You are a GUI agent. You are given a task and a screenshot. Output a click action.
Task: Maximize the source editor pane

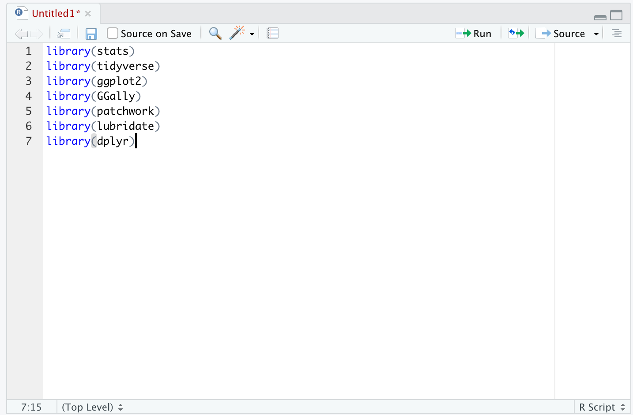click(x=616, y=15)
